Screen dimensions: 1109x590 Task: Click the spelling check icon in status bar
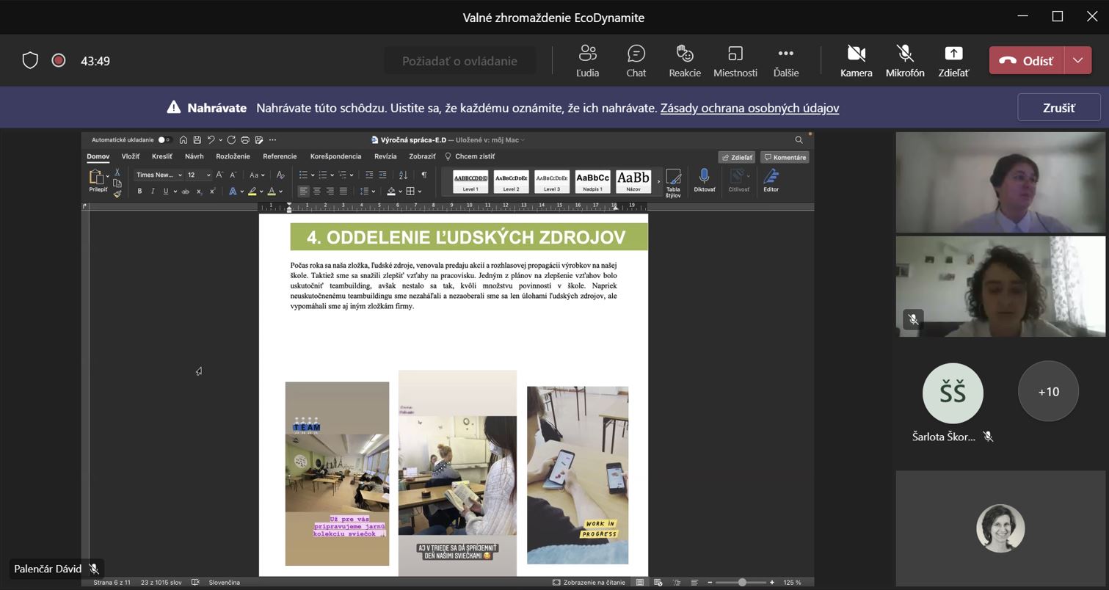coord(195,582)
